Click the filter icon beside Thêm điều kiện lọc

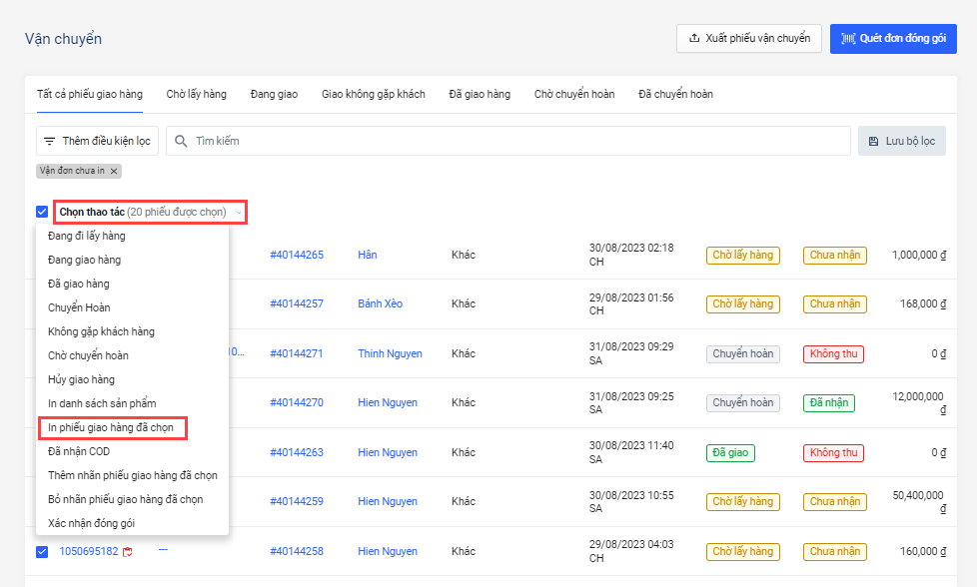(49, 141)
